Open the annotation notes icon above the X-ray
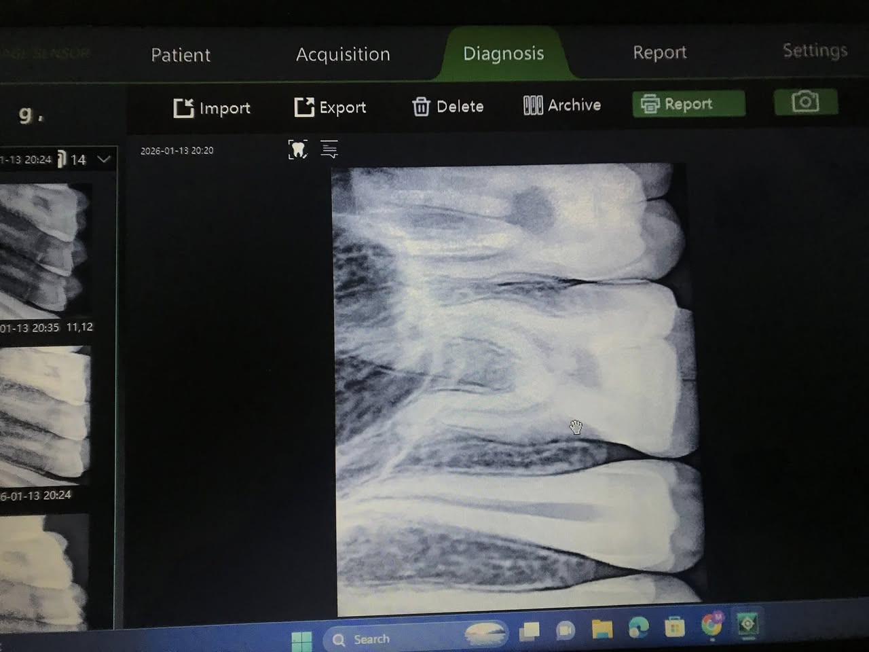This screenshot has height=652, width=869. click(329, 149)
